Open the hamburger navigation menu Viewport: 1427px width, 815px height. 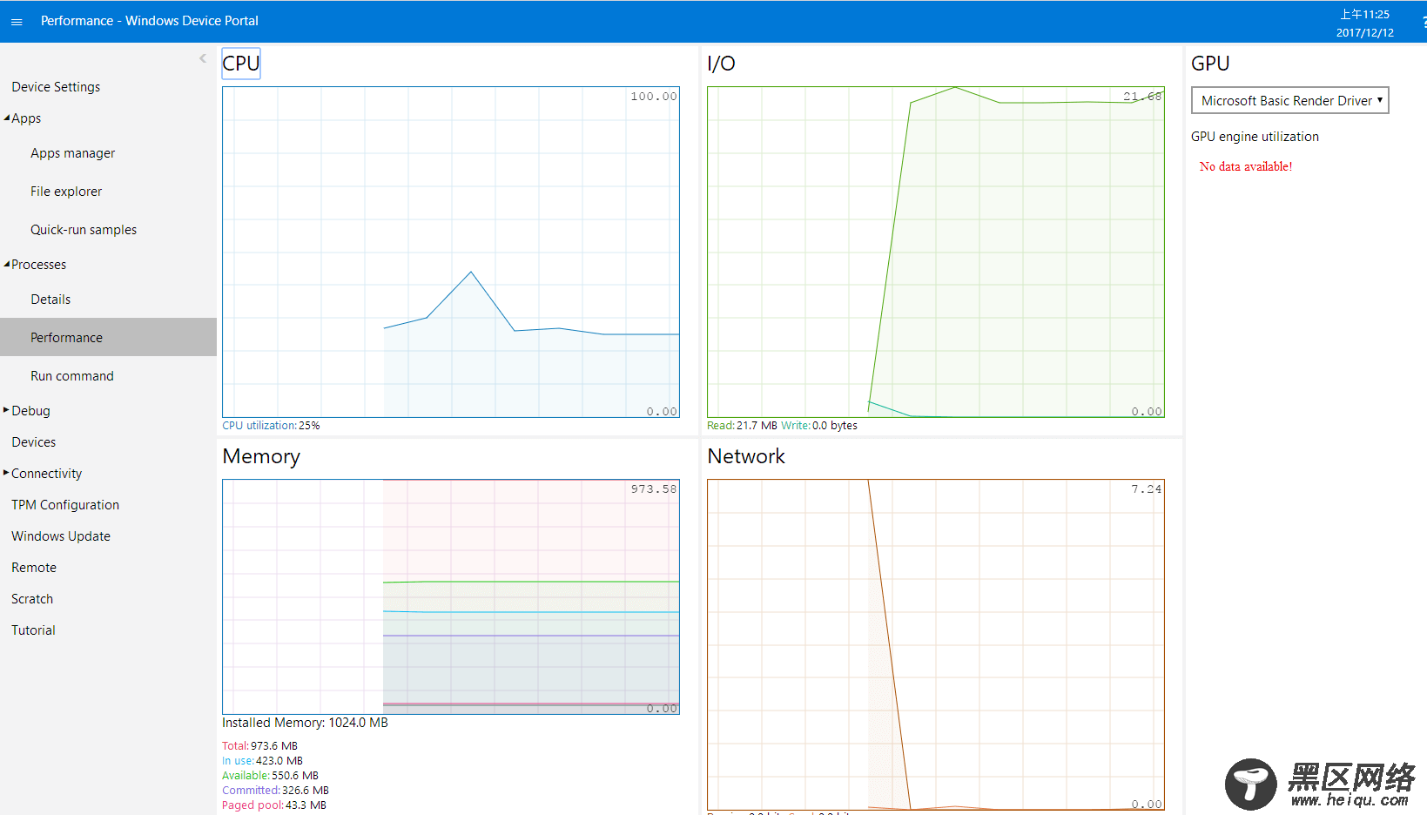17,22
